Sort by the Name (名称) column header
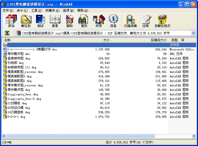 42,40
